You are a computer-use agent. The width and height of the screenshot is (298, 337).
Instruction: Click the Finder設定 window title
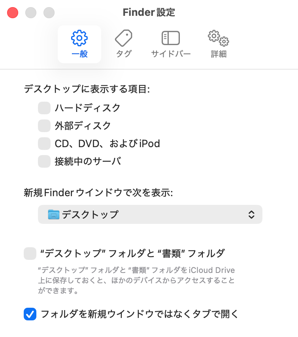click(x=149, y=13)
